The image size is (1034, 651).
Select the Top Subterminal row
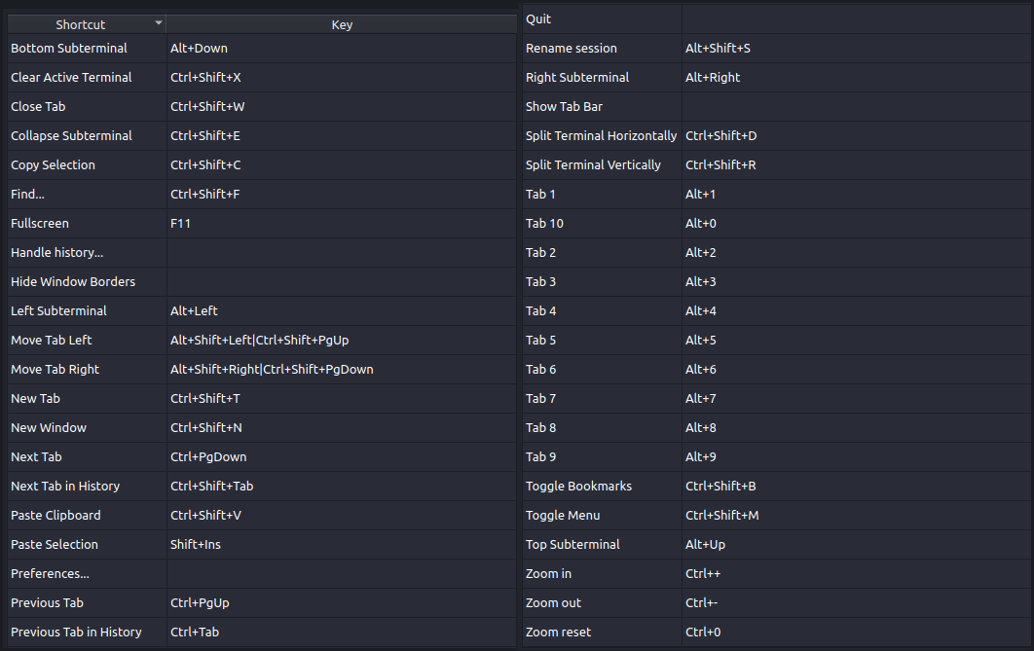776,544
